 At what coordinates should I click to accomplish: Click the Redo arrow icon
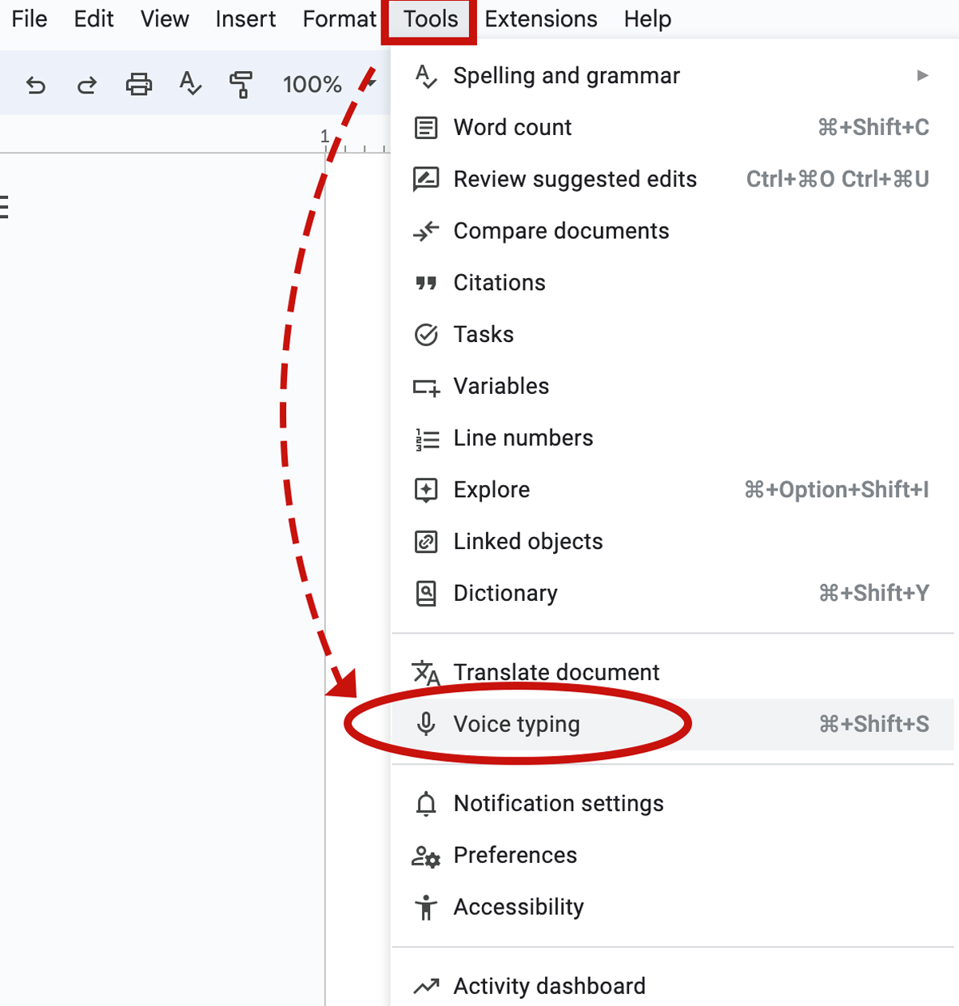(86, 84)
